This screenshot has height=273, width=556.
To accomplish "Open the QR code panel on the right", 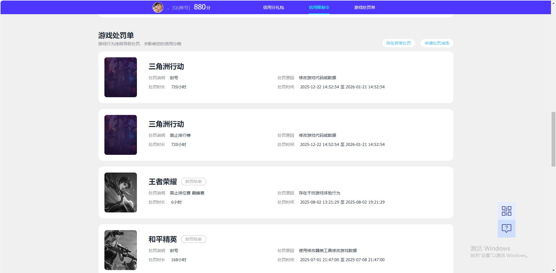I will [507, 211].
